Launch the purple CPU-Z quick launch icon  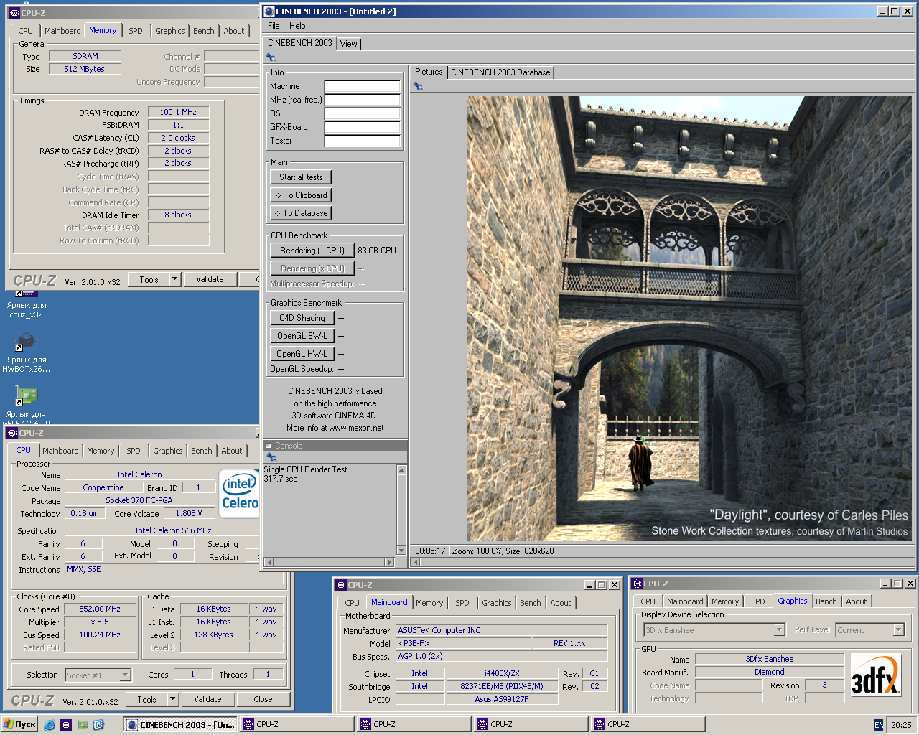66,725
